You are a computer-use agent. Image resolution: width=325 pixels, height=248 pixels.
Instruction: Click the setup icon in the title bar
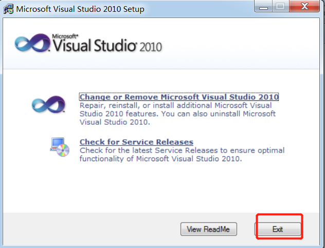point(8,9)
